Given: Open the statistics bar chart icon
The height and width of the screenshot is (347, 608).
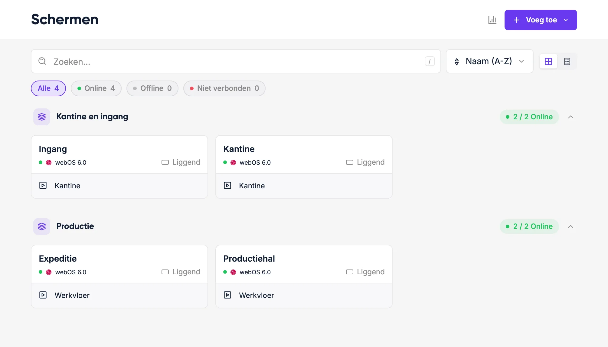Looking at the screenshot, I should (492, 20).
